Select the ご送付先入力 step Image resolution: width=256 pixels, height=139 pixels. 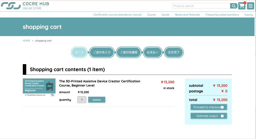click(x=102, y=52)
